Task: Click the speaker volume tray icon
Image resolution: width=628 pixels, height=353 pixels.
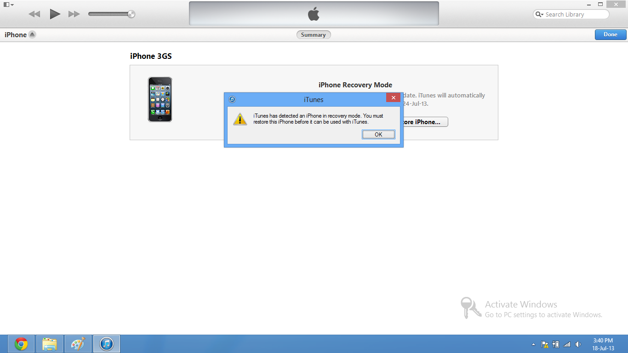Action: [578, 344]
